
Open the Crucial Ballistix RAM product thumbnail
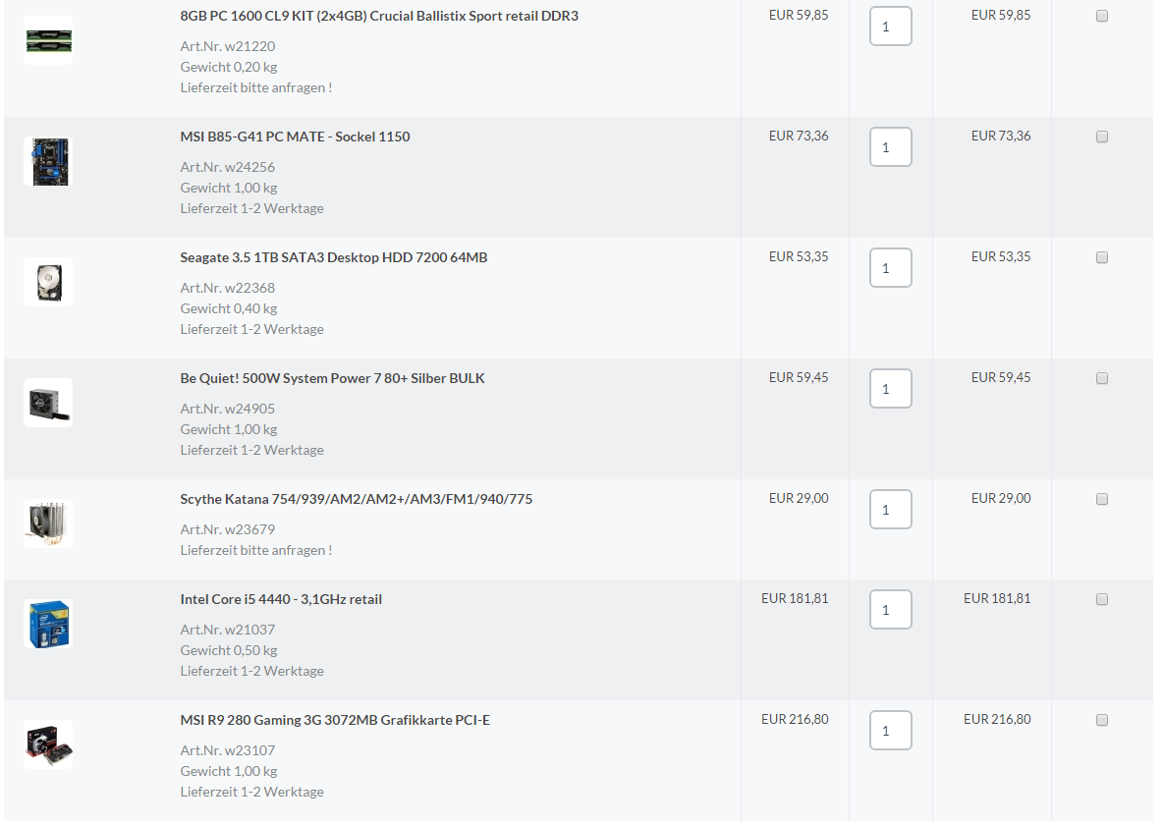click(x=48, y=40)
